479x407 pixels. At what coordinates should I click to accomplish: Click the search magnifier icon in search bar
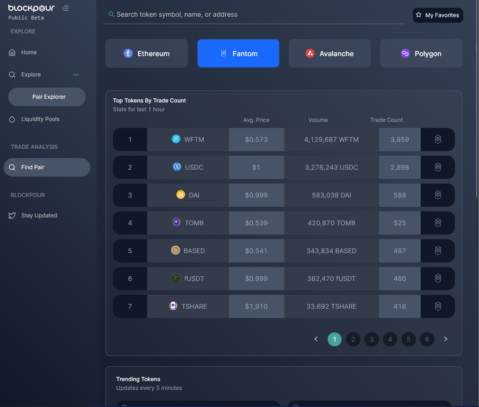click(x=111, y=14)
